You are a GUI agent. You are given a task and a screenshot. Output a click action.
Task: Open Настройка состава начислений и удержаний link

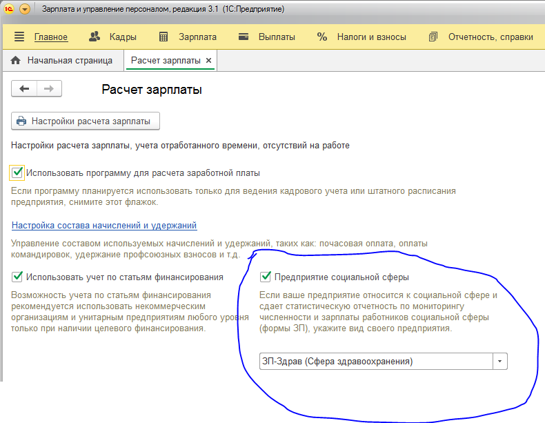(x=104, y=225)
